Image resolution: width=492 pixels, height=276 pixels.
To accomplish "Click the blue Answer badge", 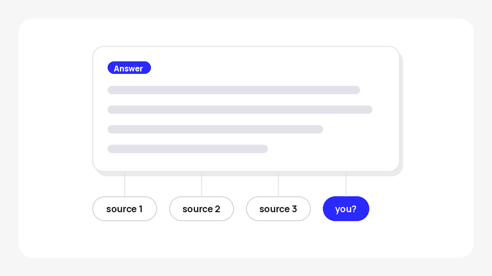I will [x=129, y=68].
